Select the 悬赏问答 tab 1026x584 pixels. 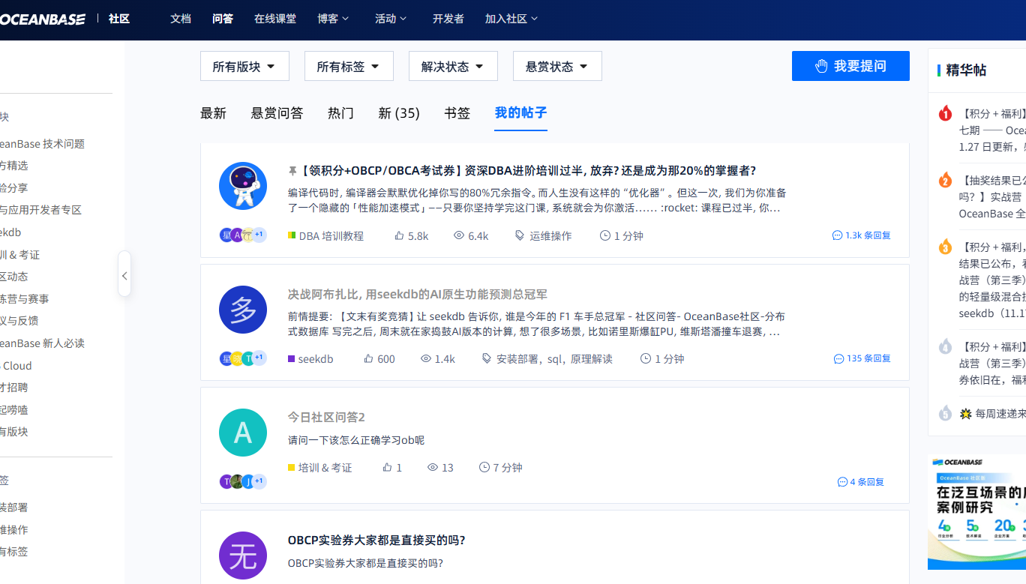(277, 113)
